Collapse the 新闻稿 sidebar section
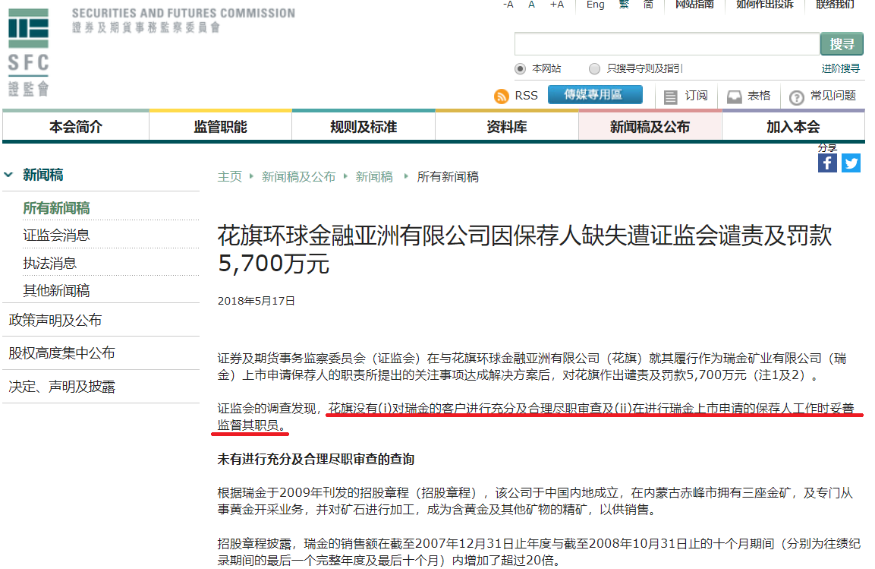Screen dimensions: 875x569 pyautogui.click(x=8, y=175)
